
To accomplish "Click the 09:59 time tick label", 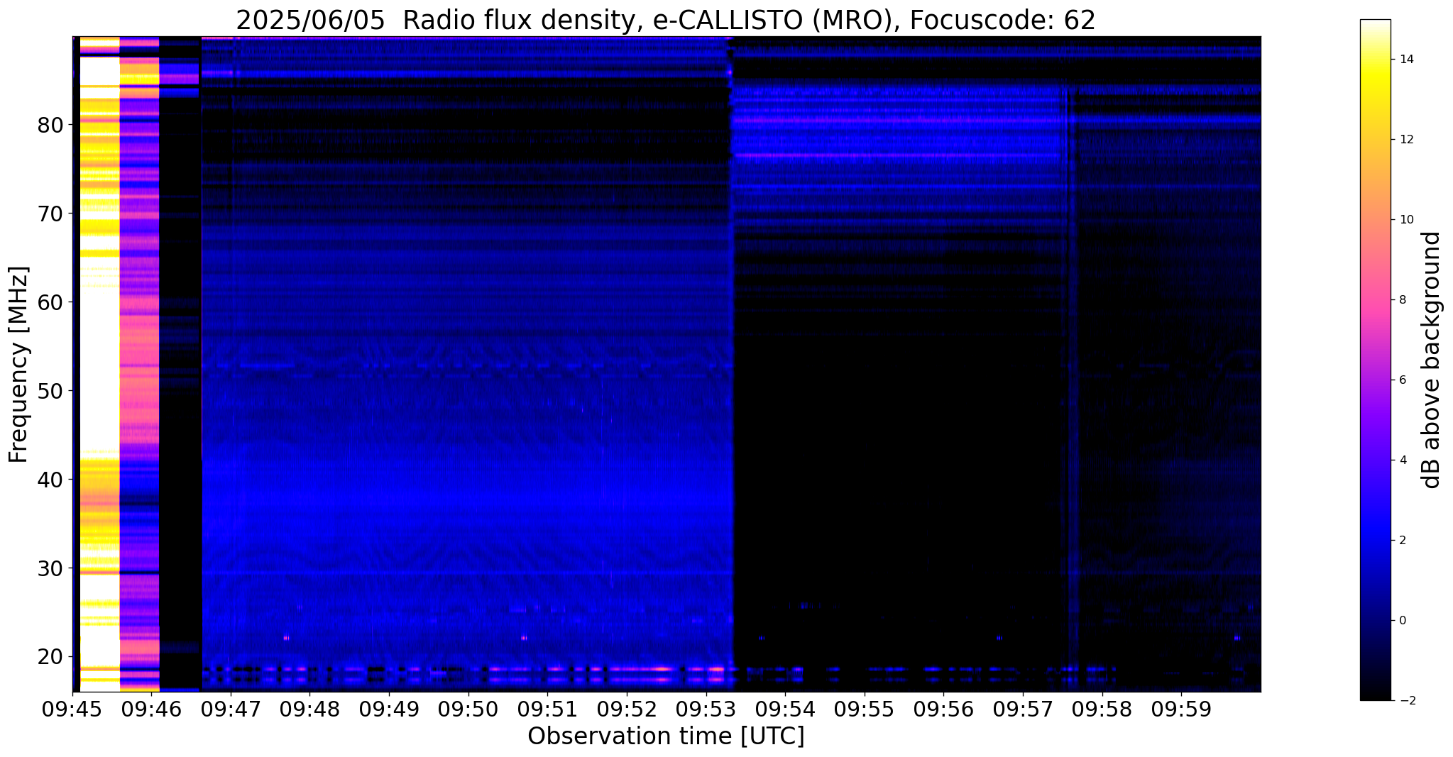I will click(1181, 708).
